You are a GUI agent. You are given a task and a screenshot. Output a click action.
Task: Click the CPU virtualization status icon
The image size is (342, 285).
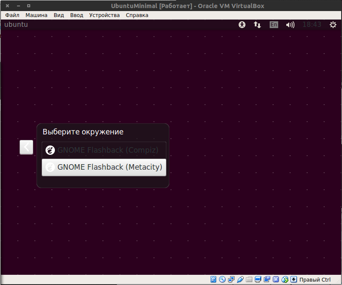tap(276, 279)
